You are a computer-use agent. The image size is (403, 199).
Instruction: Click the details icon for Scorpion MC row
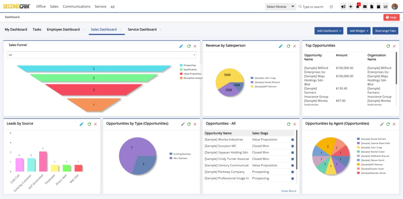[x=293, y=146]
